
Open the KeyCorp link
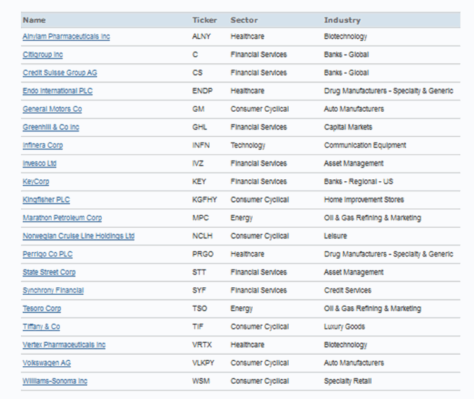35,182
